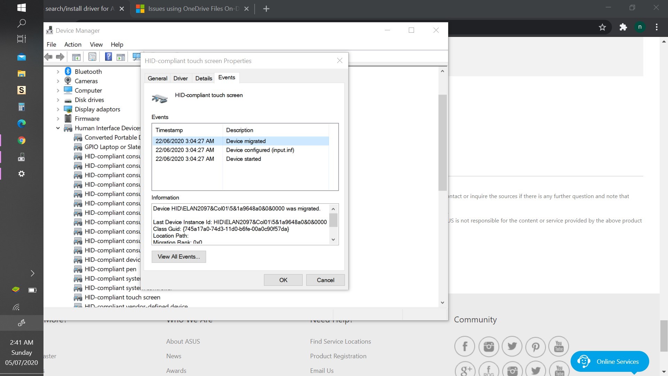The width and height of the screenshot is (668, 376).
Task: Collapse the Human Interface Devices node
Action: tap(58, 128)
